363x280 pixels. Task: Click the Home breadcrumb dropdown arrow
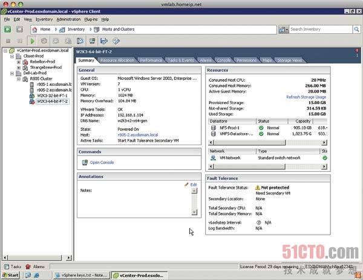pos(56,30)
